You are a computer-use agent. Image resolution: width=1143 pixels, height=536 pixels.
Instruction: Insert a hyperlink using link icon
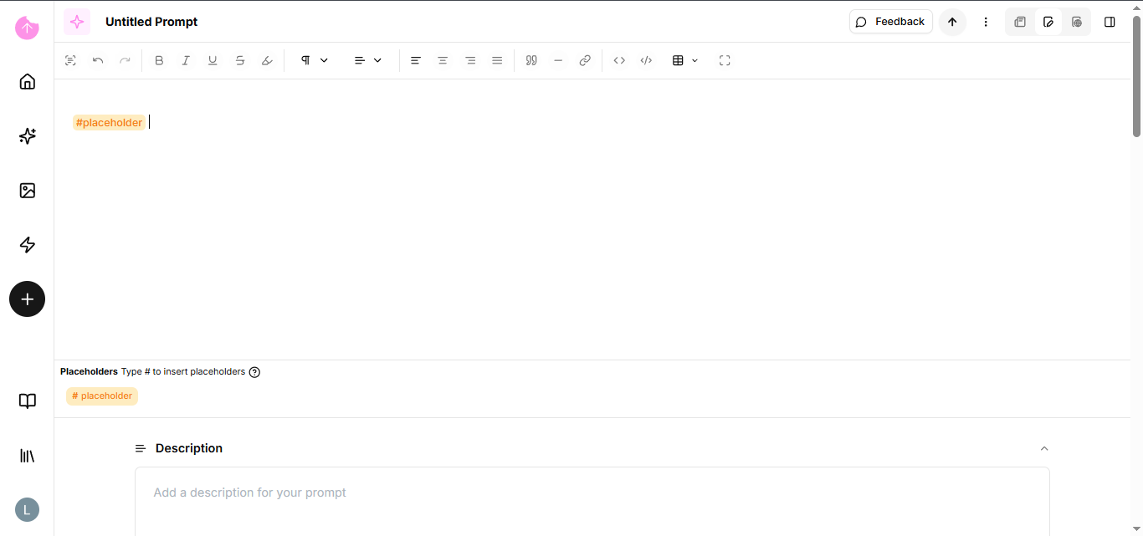tap(585, 60)
